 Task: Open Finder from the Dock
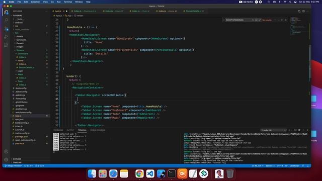[92, 173]
